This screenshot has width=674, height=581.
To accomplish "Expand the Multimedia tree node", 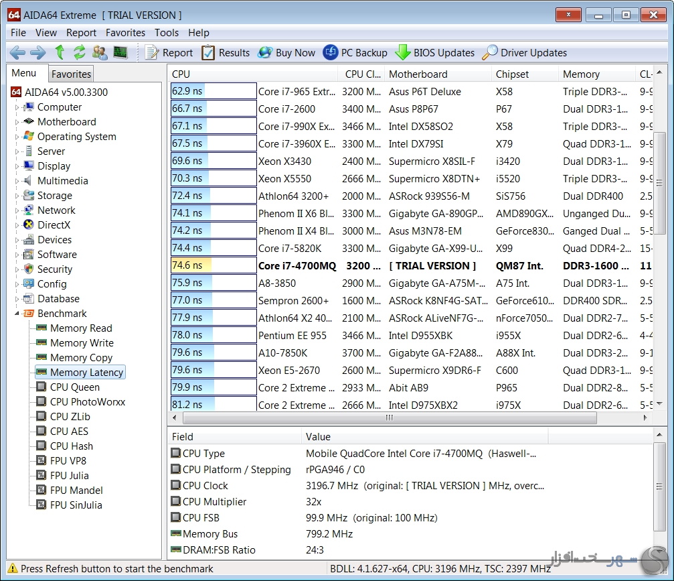I will tap(17, 181).
